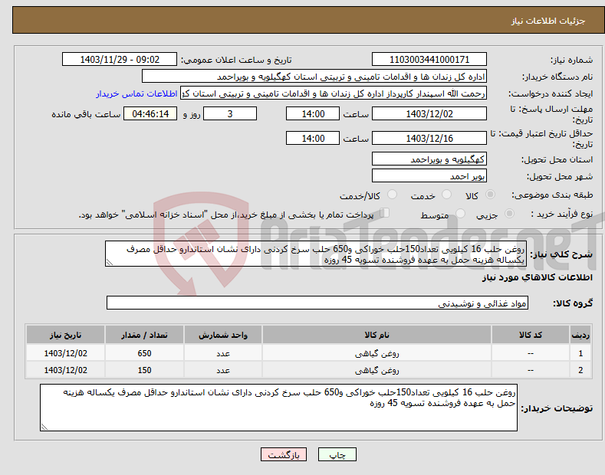
Task: Select the جزیی purchase type radio
Action: tap(509, 214)
